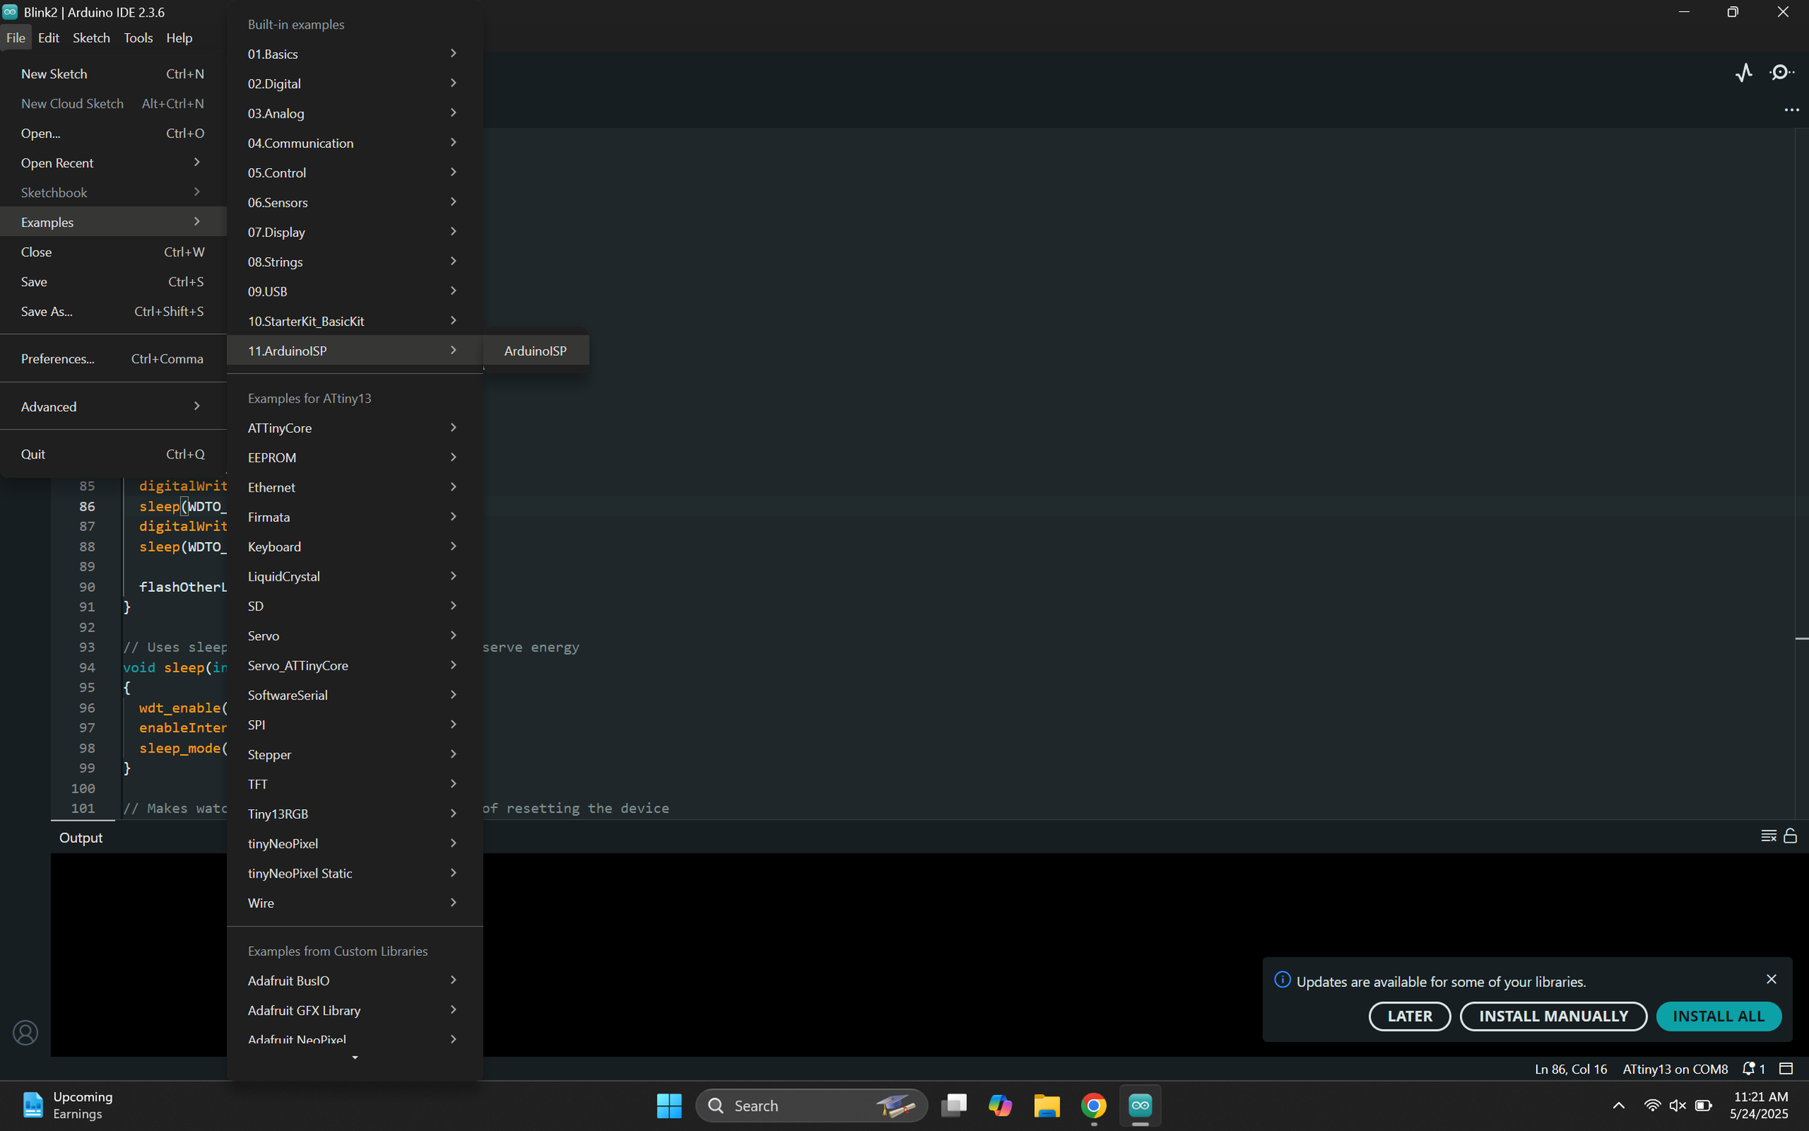Viewport: 1809px width, 1131px height.
Task: Click the Wi-Fi tray icon
Action: point(1651,1105)
